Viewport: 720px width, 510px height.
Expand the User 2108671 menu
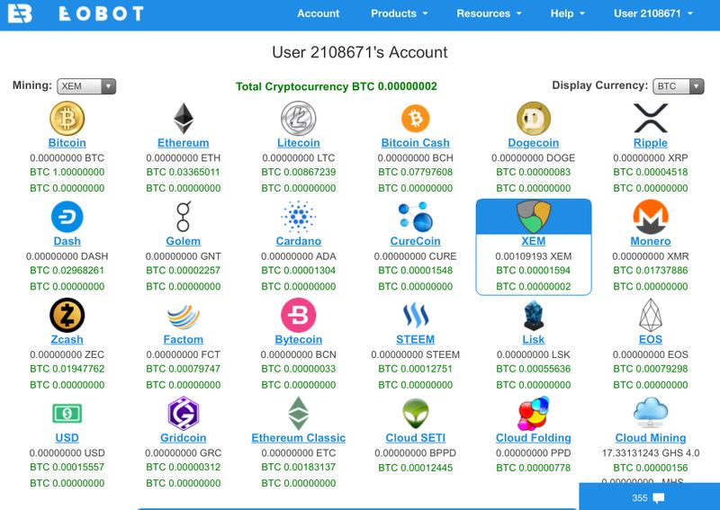coord(653,13)
